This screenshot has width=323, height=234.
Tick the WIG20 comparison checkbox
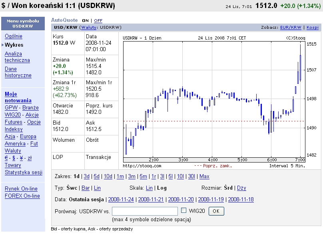pos(183,210)
